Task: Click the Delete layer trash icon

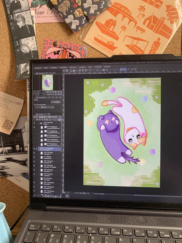Action: coord(61,197)
